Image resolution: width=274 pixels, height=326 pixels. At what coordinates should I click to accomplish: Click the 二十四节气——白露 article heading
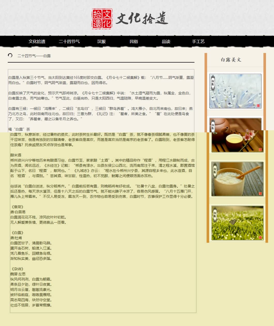(x=34, y=56)
